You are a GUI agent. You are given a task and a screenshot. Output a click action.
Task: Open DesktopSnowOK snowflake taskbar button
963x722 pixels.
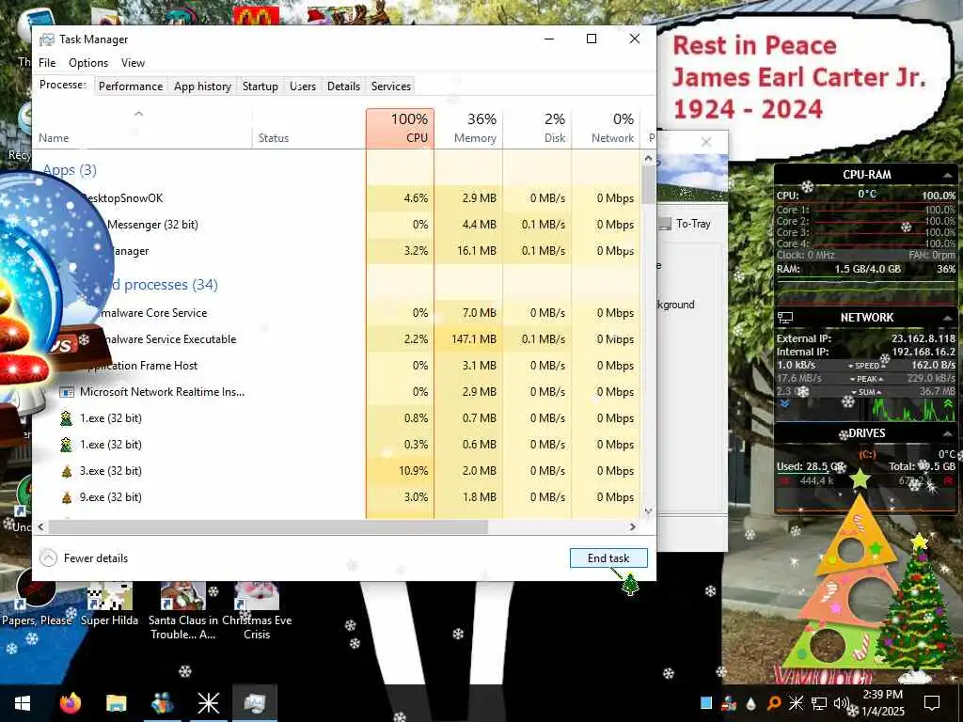208,703
